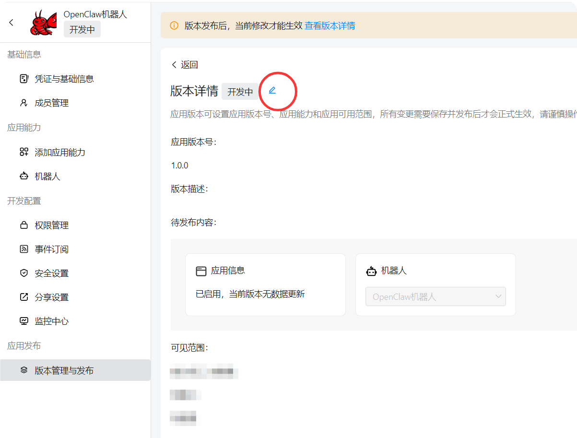
Task: Click the info icon in the notice banner
Action: coord(174,25)
